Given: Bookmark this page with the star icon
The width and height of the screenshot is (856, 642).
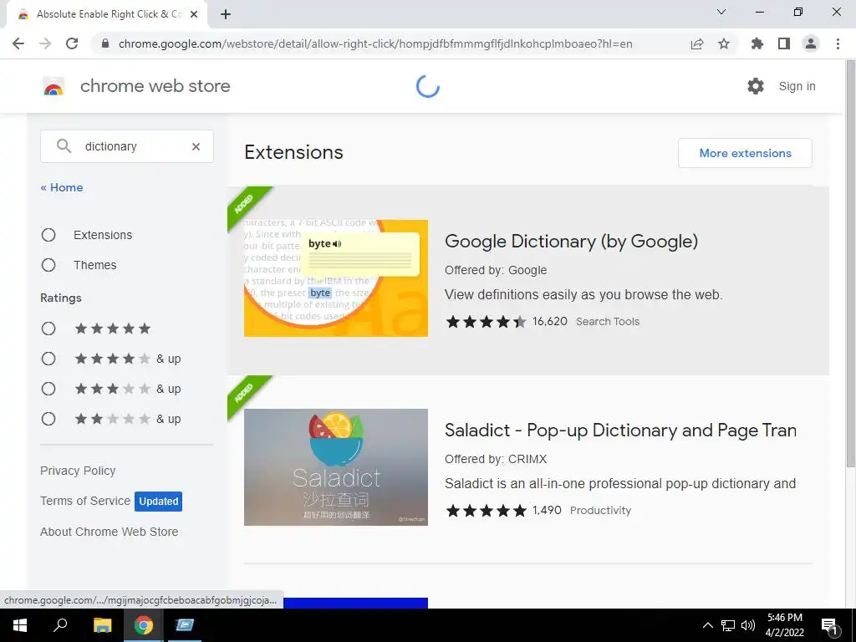Looking at the screenshot, I should coord(724,43).
